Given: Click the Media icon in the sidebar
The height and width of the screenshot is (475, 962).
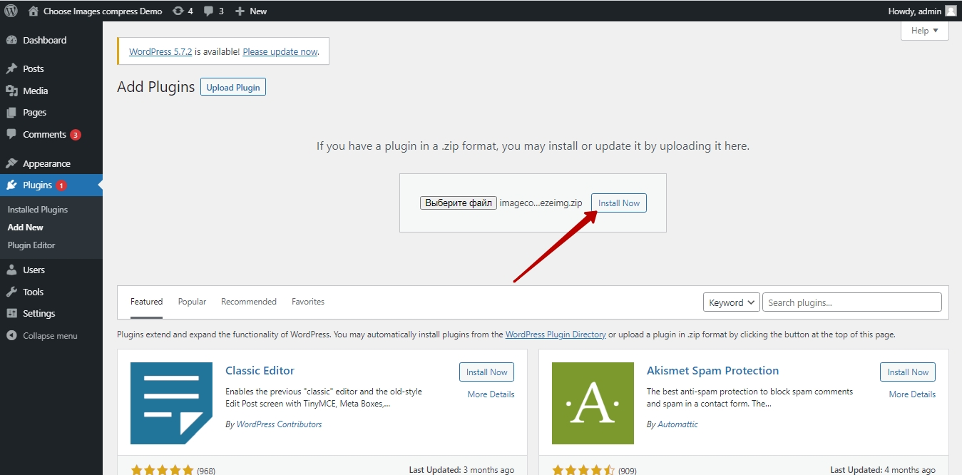Looking at the screenshot, I should [x=11, y=91].
